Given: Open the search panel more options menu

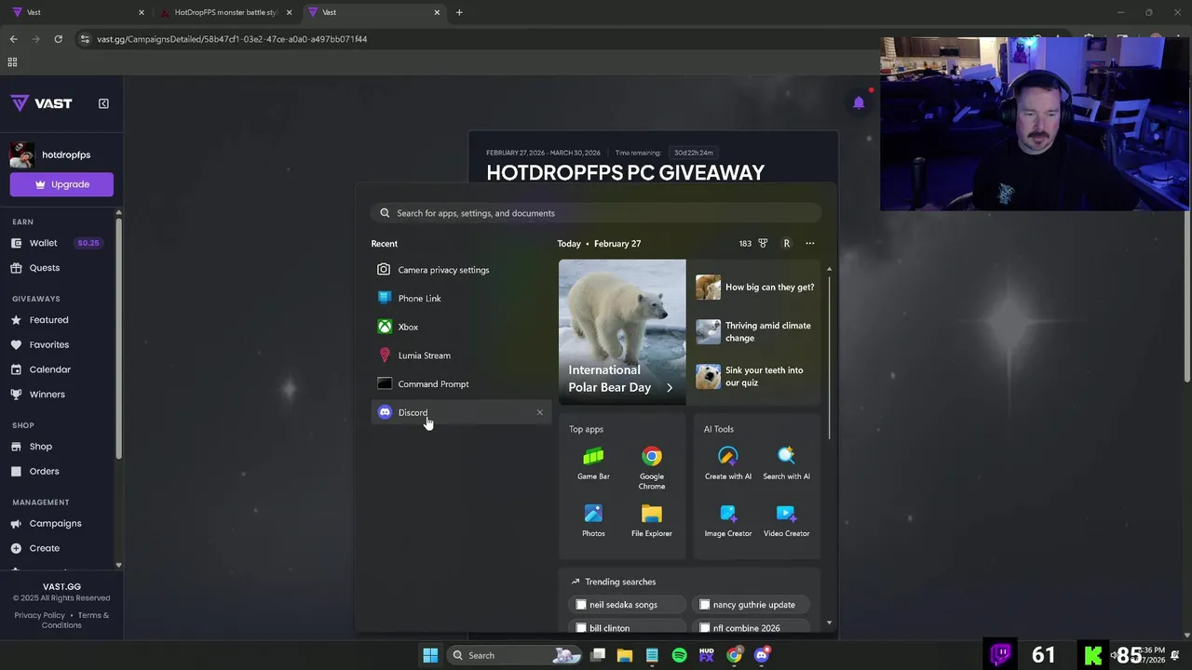Looking at the screenshot, I should (x=810, y=243).
